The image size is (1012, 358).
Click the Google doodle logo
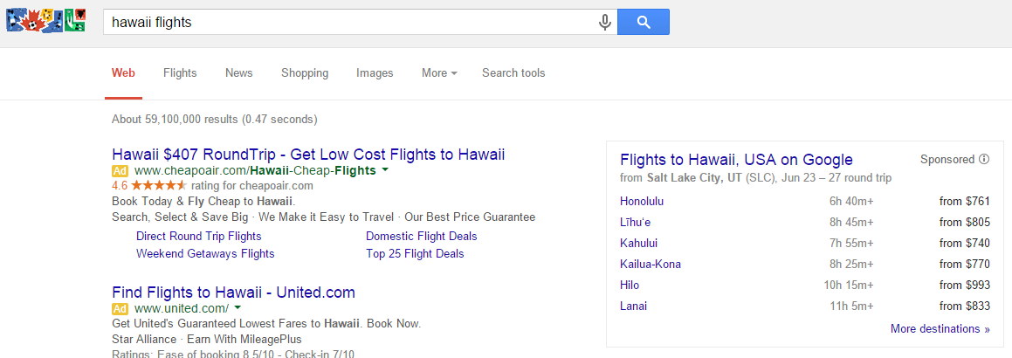(45, 22)
